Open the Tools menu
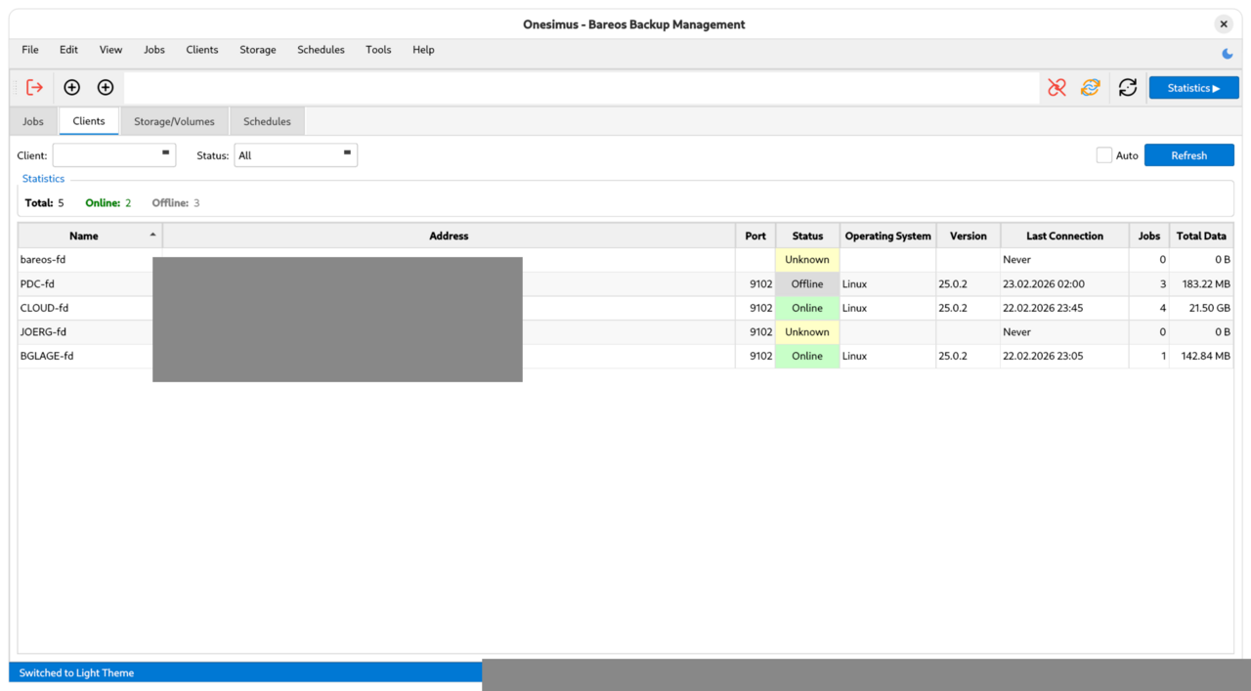1251x691 pixels. pos(378,50)
